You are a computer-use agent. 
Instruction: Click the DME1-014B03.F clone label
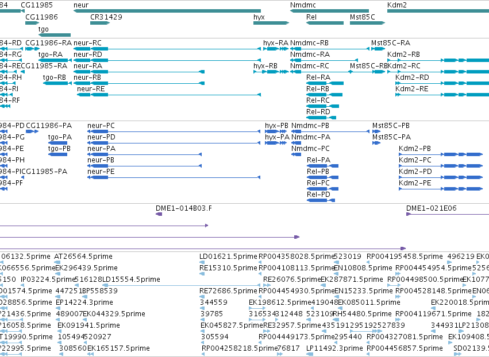[x=184, y=208]
